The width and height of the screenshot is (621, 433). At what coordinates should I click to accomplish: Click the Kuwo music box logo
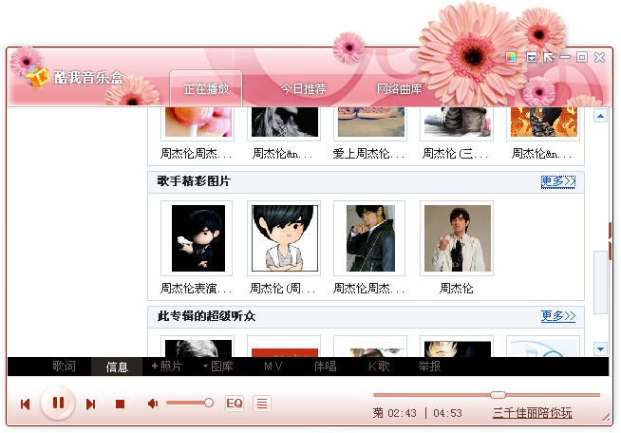[x=38, y=77]
